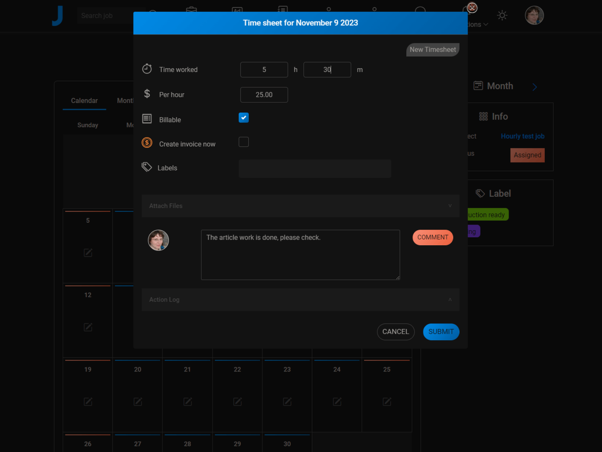The height and width of the screenshot is (452, 602).
Task: Open the edit icon on calendar day 19
Action: 88,402
